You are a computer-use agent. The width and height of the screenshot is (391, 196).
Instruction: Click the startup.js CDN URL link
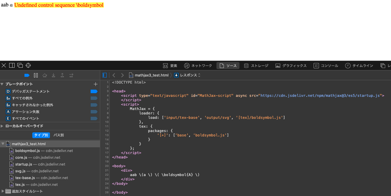point(320,95)
